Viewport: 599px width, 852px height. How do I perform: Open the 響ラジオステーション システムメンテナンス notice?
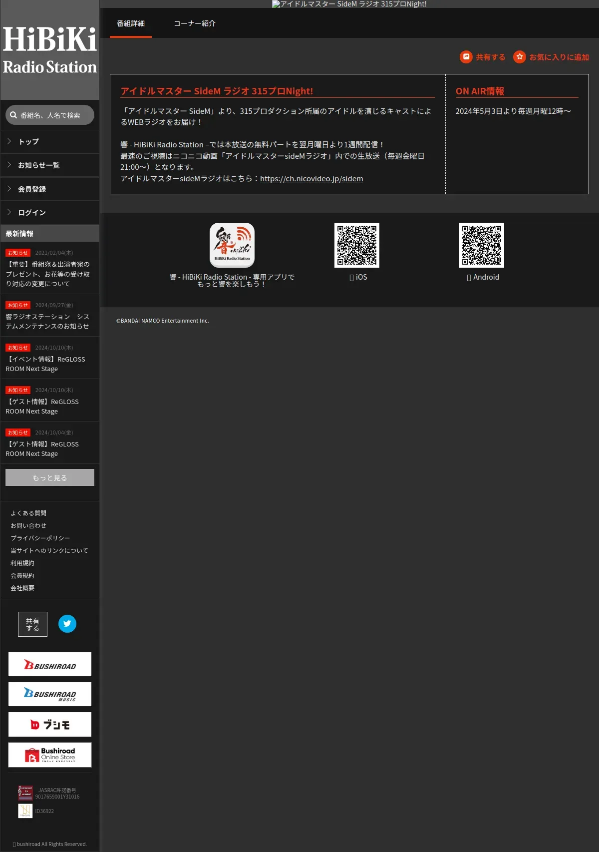pyautogui.click(x=48, y=322)
